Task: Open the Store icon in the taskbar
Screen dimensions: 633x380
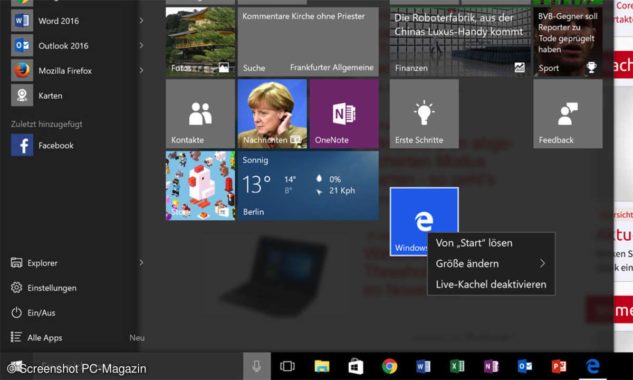Action: pyautogui.click(x=356, y=366)
